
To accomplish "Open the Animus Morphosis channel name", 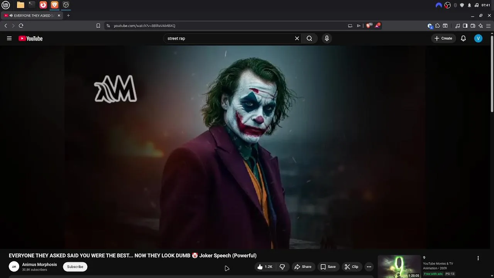I will (x=39, y=264).
